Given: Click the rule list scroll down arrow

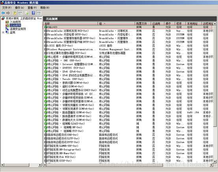Looking at the screenshot, I should [215, 161].
